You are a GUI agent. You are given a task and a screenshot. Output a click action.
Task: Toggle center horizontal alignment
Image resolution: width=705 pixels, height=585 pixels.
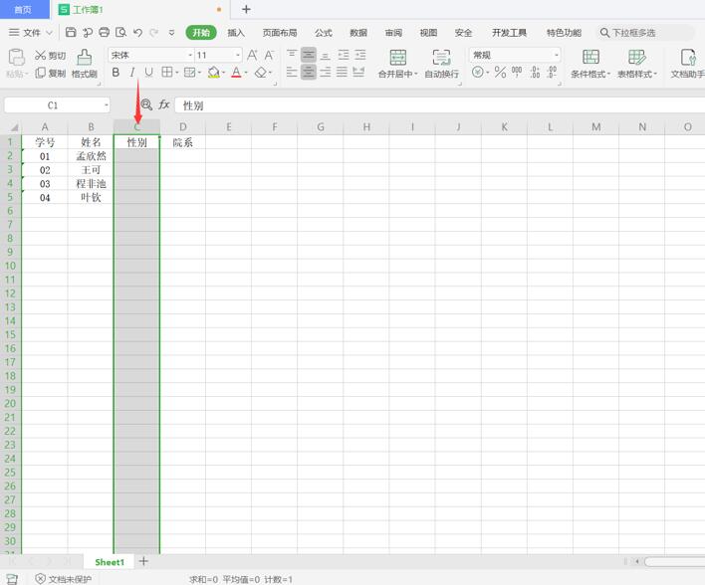point(309,72)
